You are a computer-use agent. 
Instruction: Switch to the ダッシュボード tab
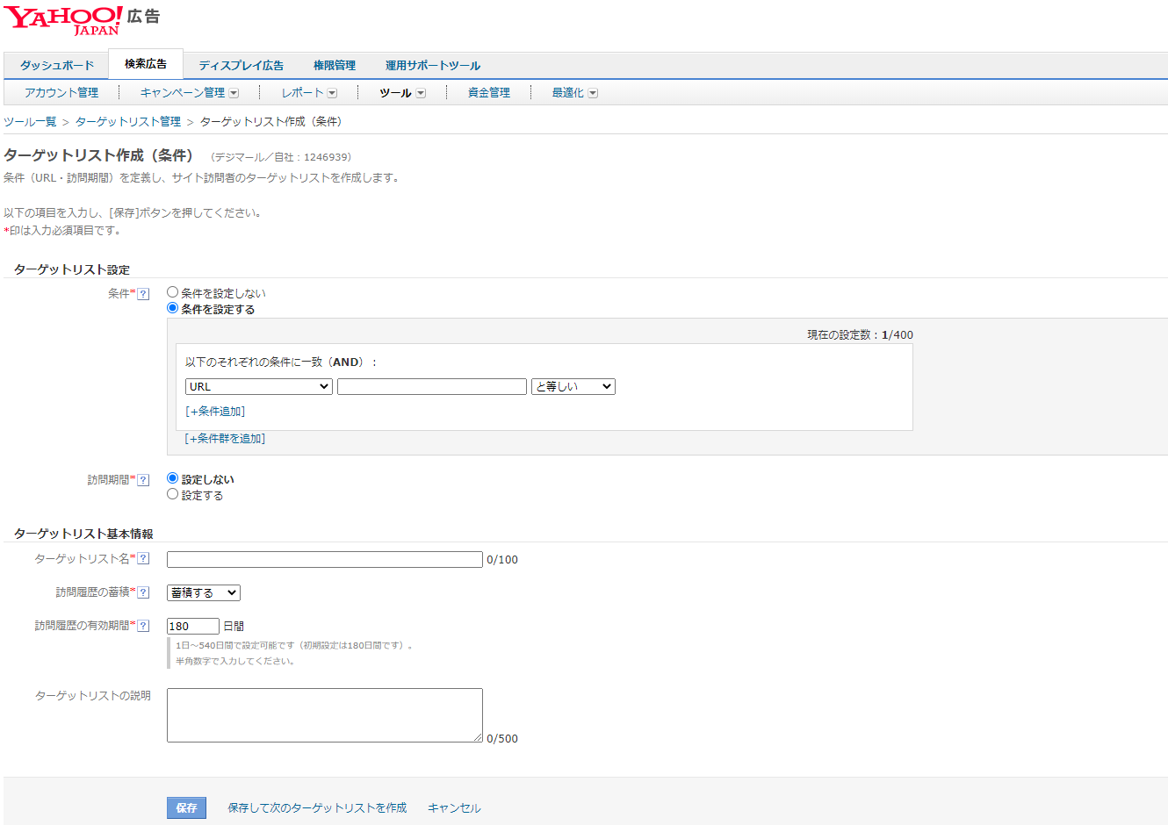57,66
